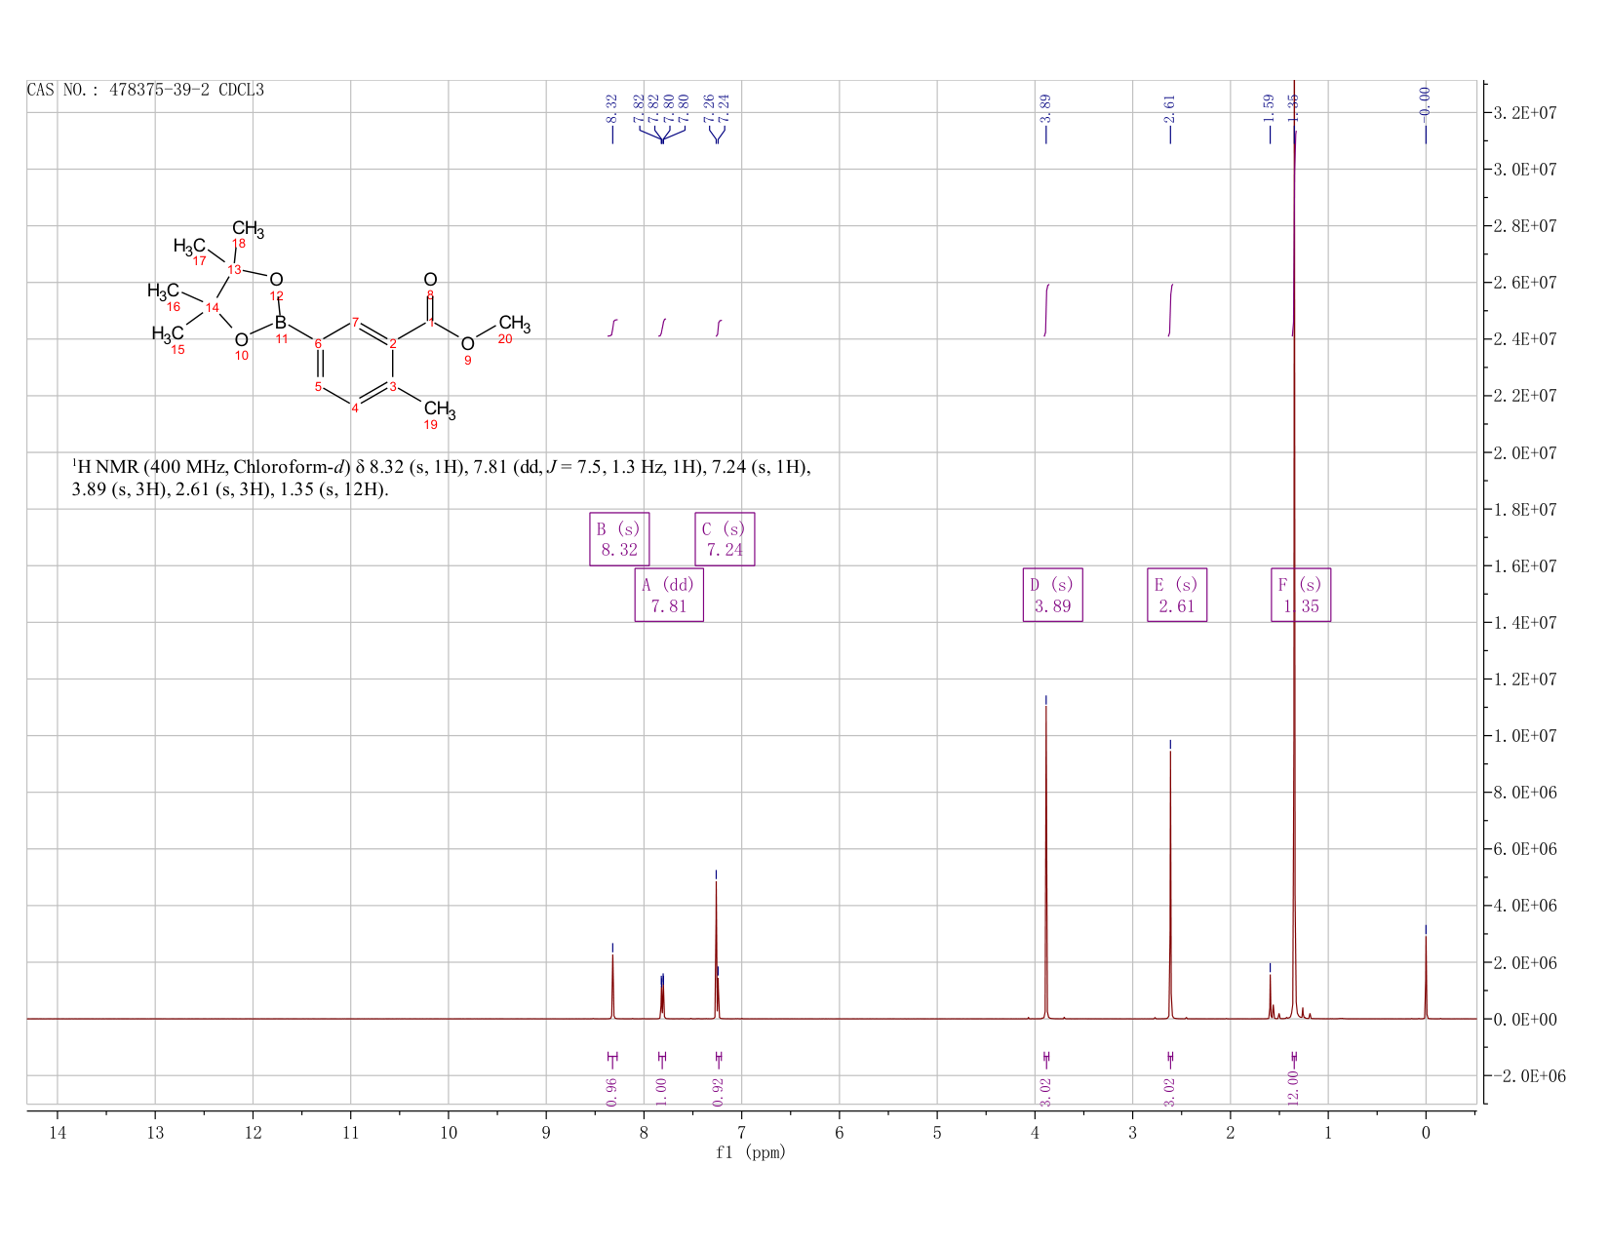The width and height of the screenshot is (1609, 1243).
Task: Click the CAS NO. 478375-39-2 CDCL3 title
Action: click(145, 90)
